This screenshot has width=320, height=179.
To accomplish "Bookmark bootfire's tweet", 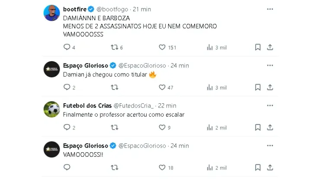I will (258, 47).
